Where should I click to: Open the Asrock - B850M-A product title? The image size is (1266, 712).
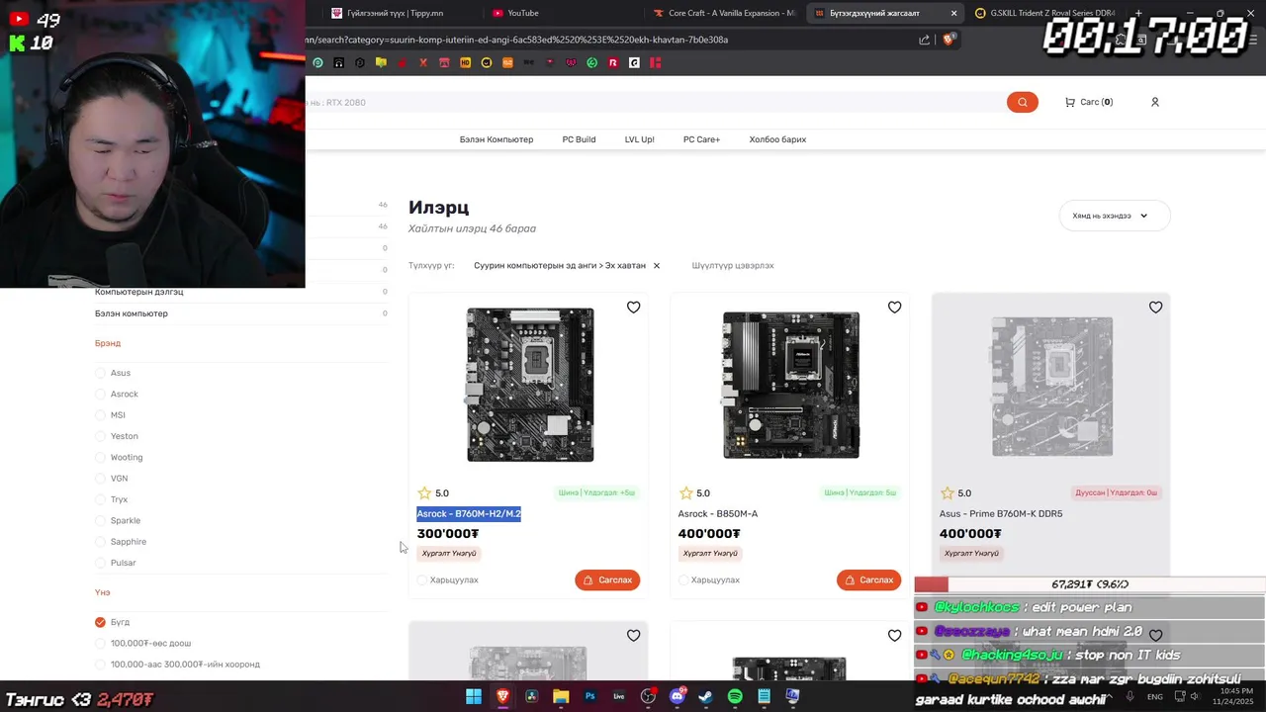coord(718,513)
